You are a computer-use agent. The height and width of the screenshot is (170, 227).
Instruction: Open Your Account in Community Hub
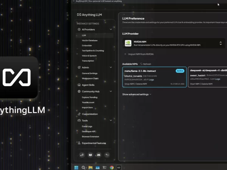[x=88, y=102]
